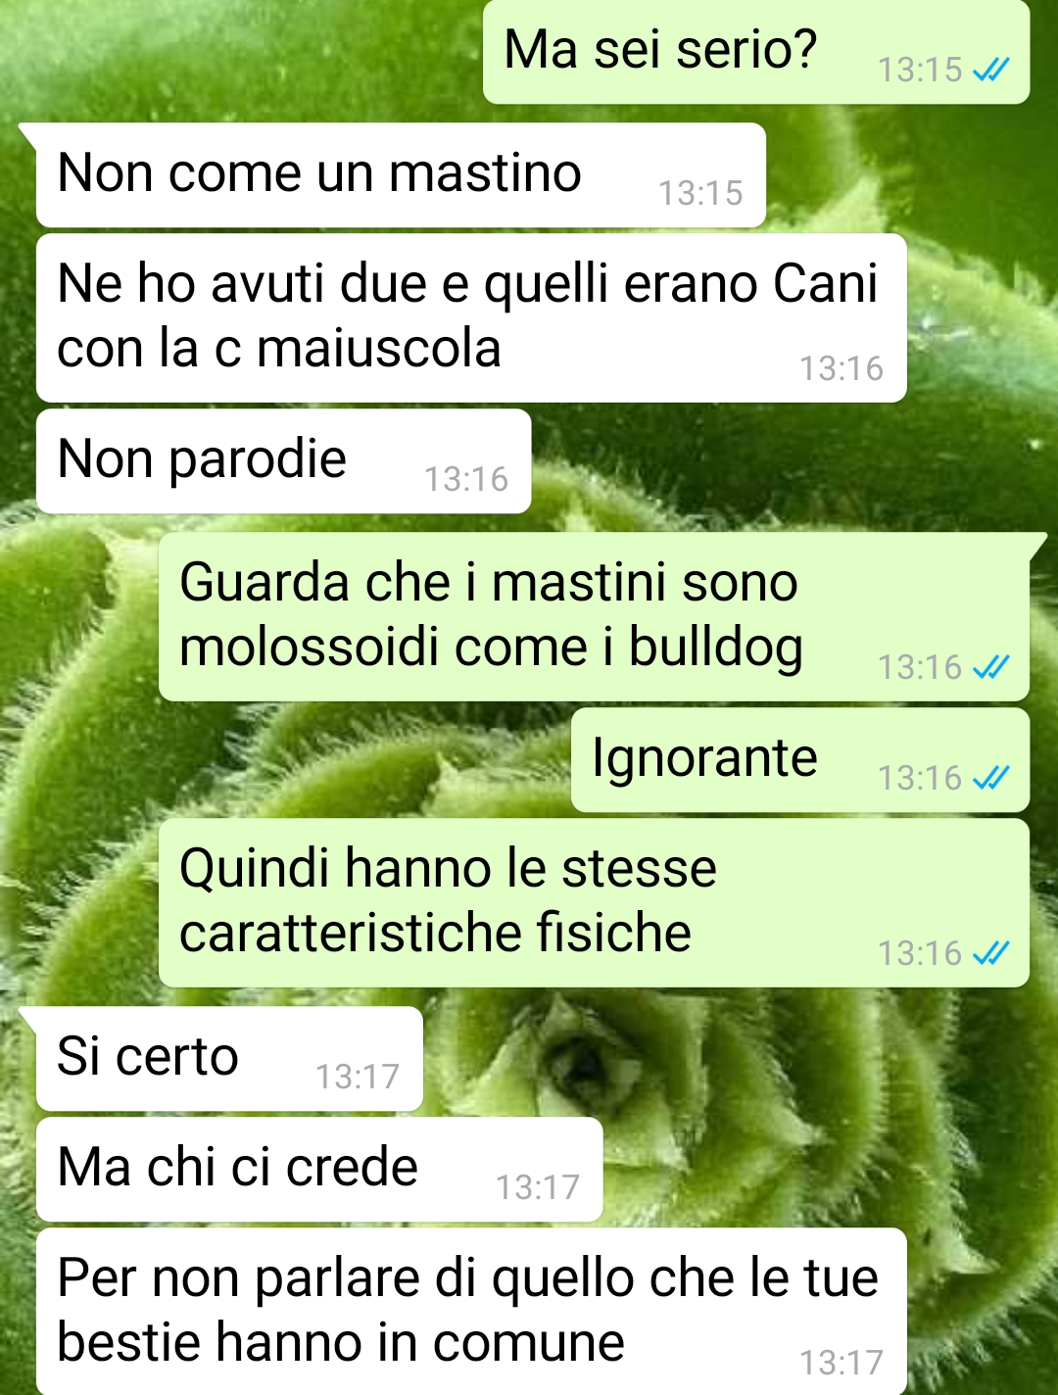Tap the 'Quindi hanno le stesse' message

tap(594, 902)
